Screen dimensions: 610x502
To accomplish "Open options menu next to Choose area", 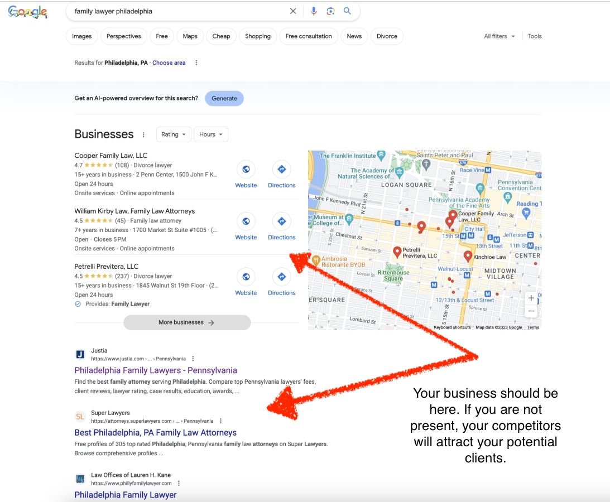I will click(196, 62).
